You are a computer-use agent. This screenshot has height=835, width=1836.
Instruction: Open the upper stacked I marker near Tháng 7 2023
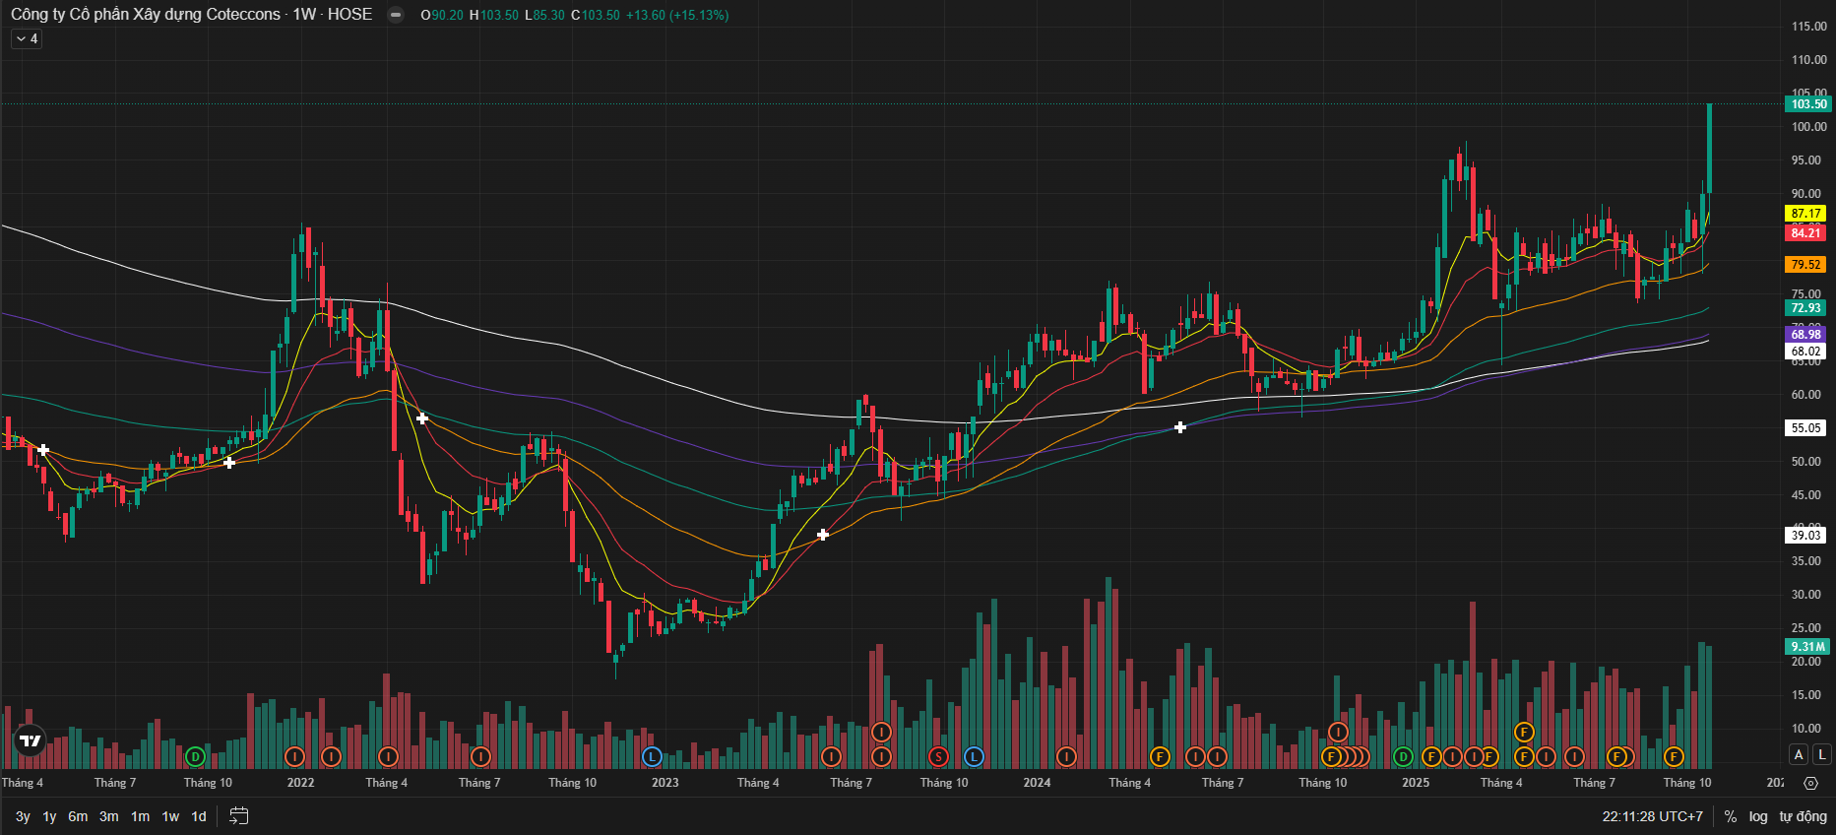point(881,732)
